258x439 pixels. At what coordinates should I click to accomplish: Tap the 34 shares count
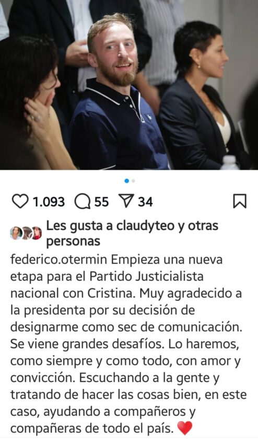coord(145,202)
